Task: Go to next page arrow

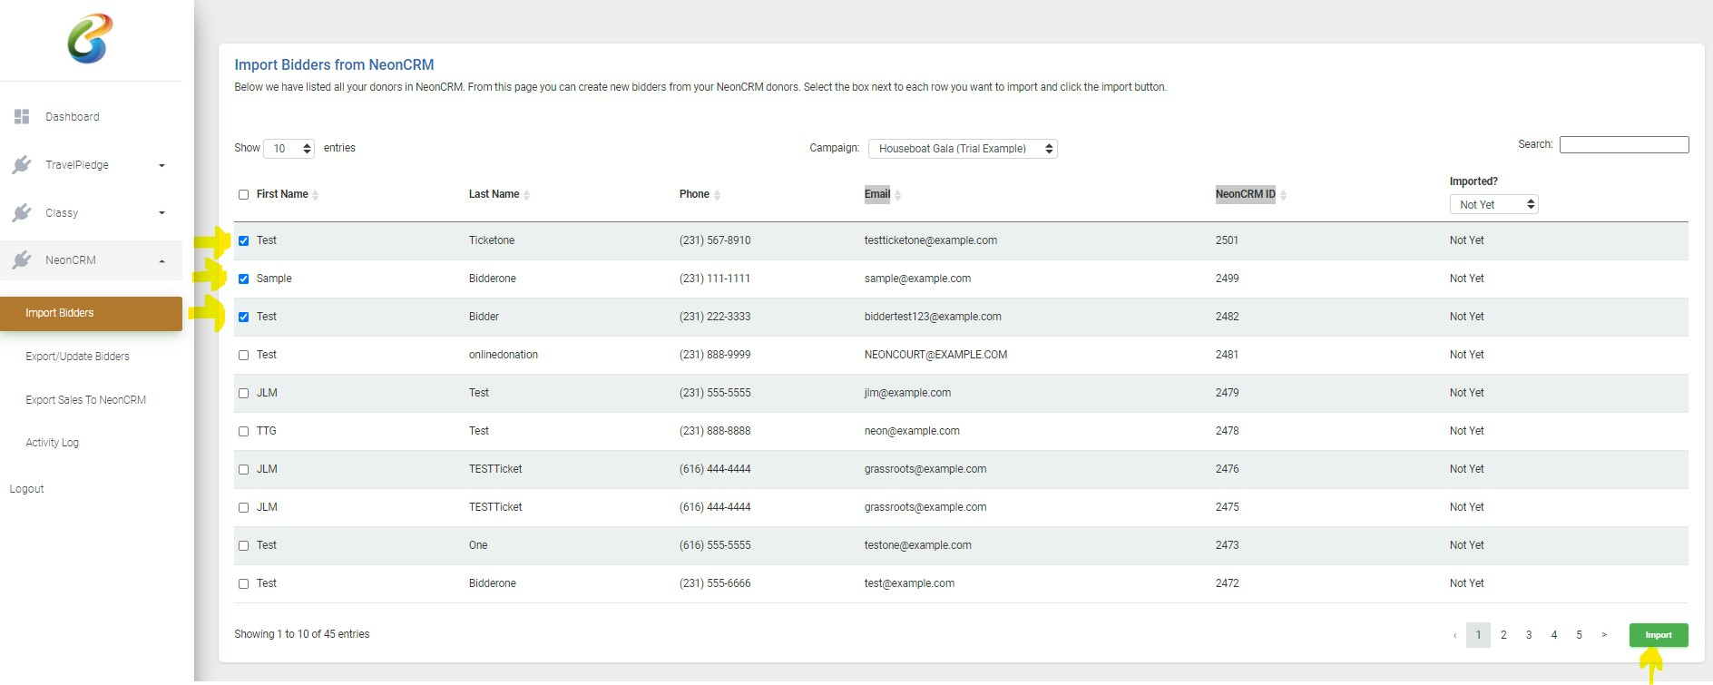Action: point(1604,635)
